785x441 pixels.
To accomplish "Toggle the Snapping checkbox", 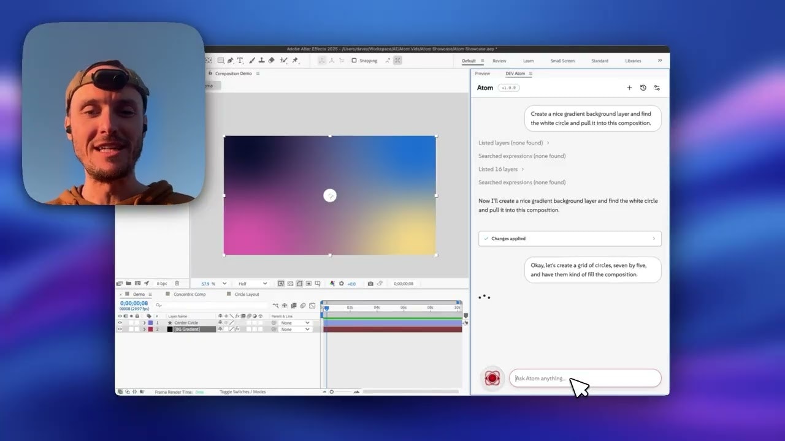I will [354, 61].
